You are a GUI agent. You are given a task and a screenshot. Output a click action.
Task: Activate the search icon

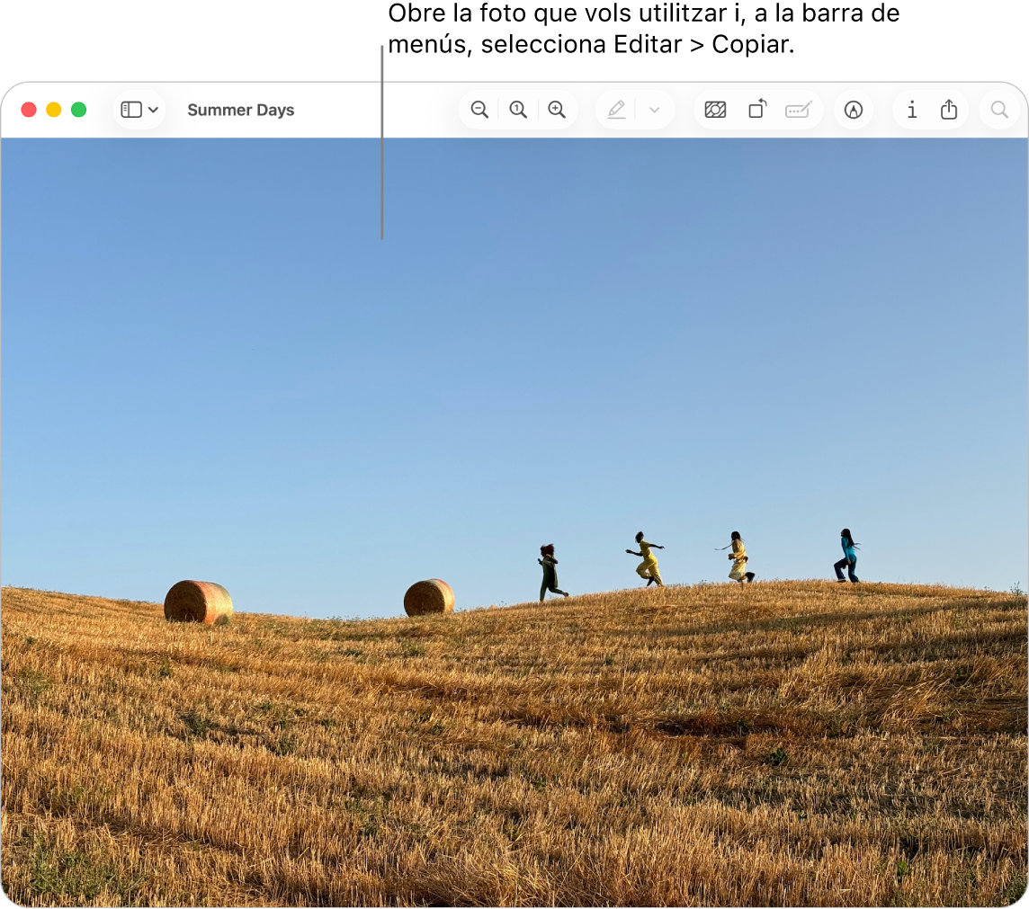(998, 110)
